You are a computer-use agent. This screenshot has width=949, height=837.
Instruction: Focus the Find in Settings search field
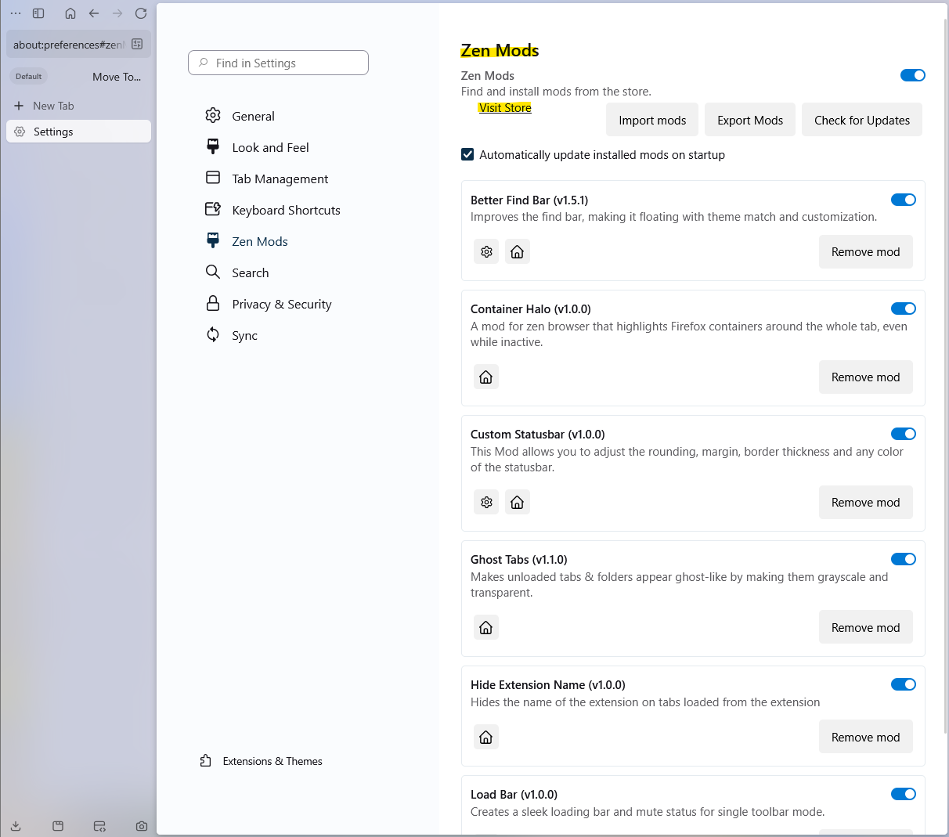point(278,63)
